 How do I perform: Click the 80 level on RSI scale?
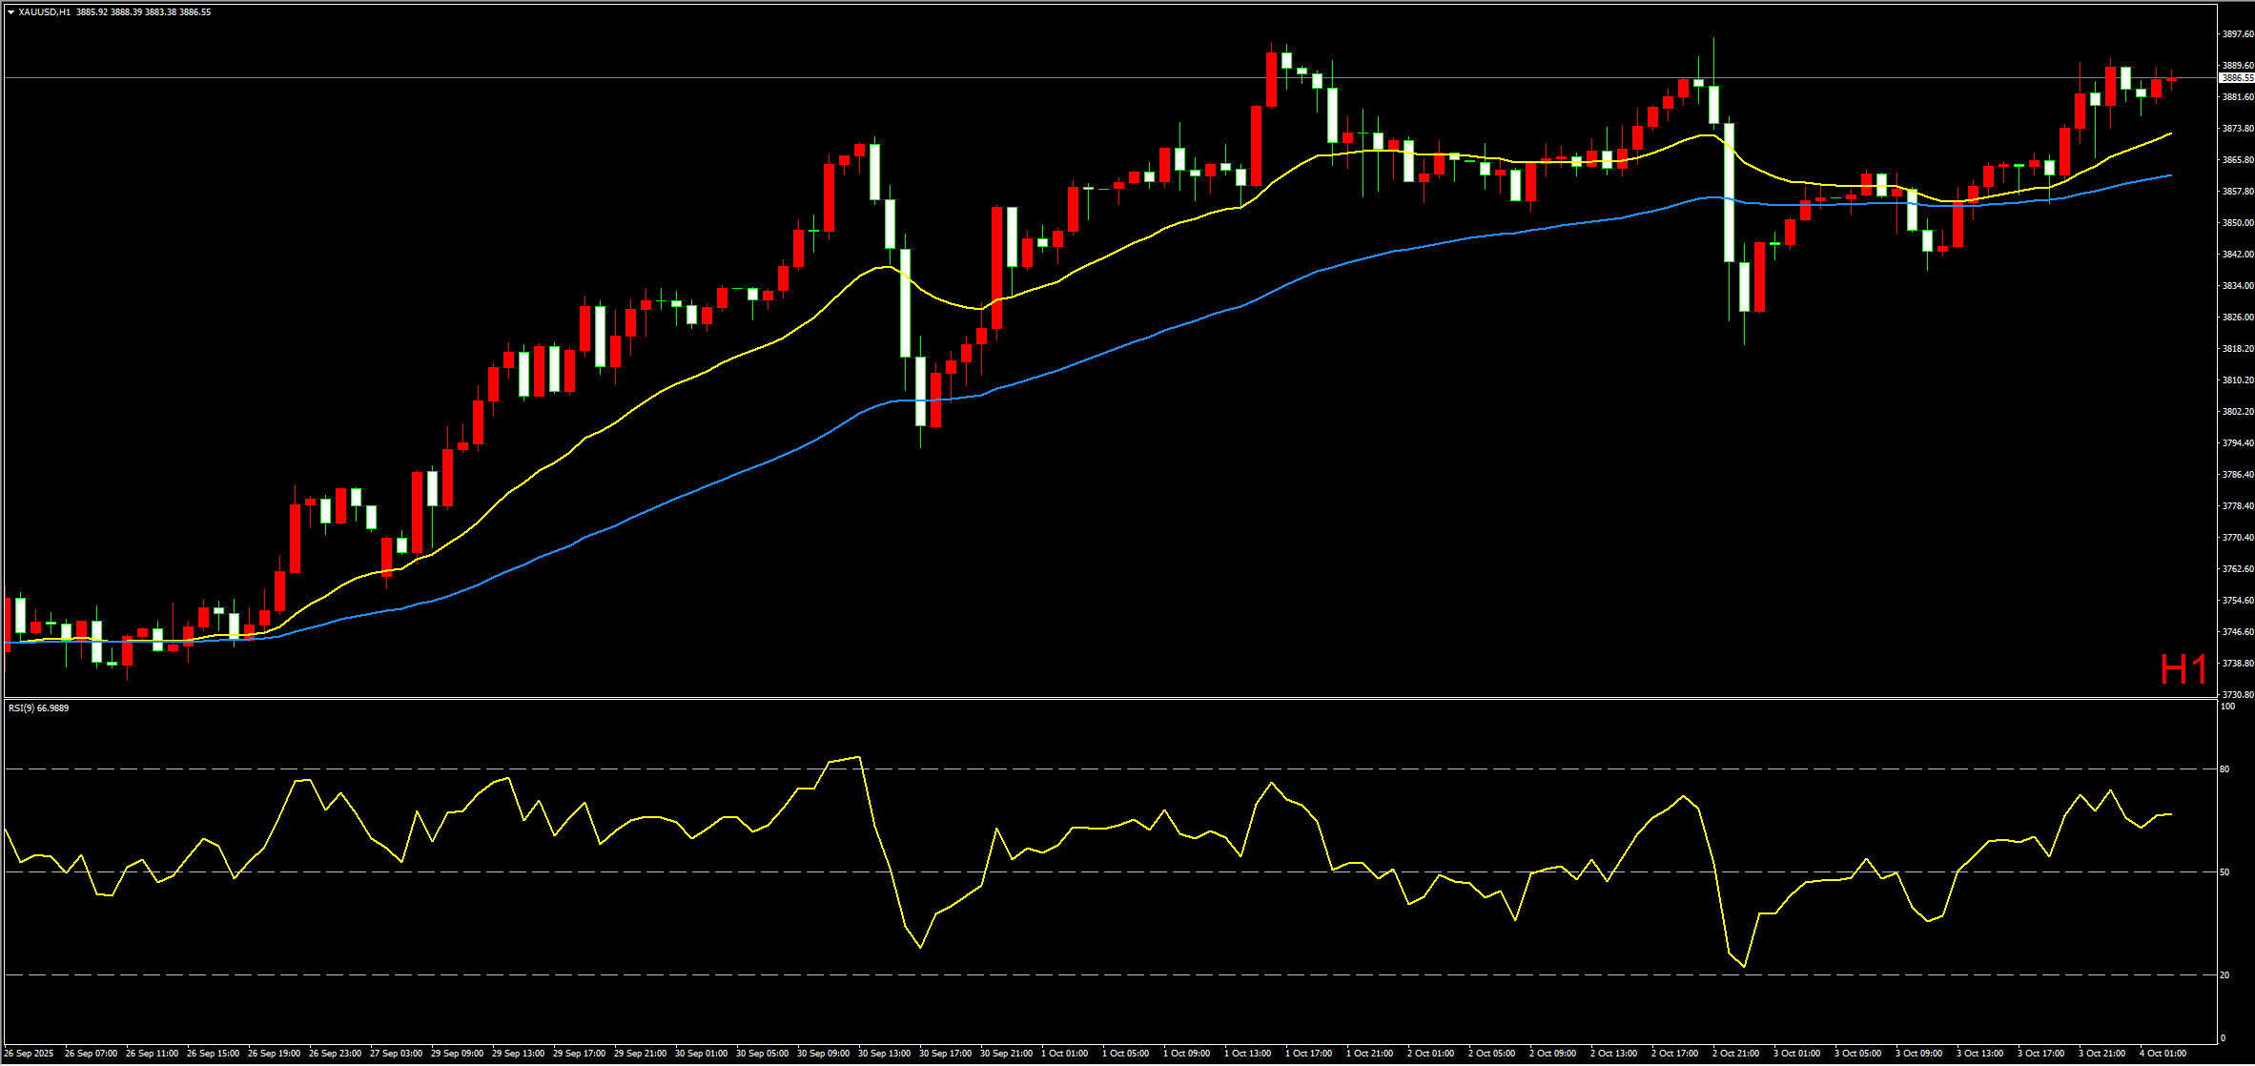(2224, 769)
